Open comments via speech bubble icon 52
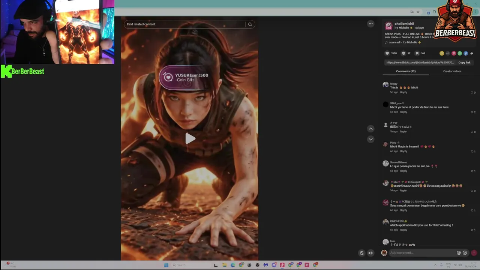The width and height of the screenshot is (480, 270). tap(403, 53)
